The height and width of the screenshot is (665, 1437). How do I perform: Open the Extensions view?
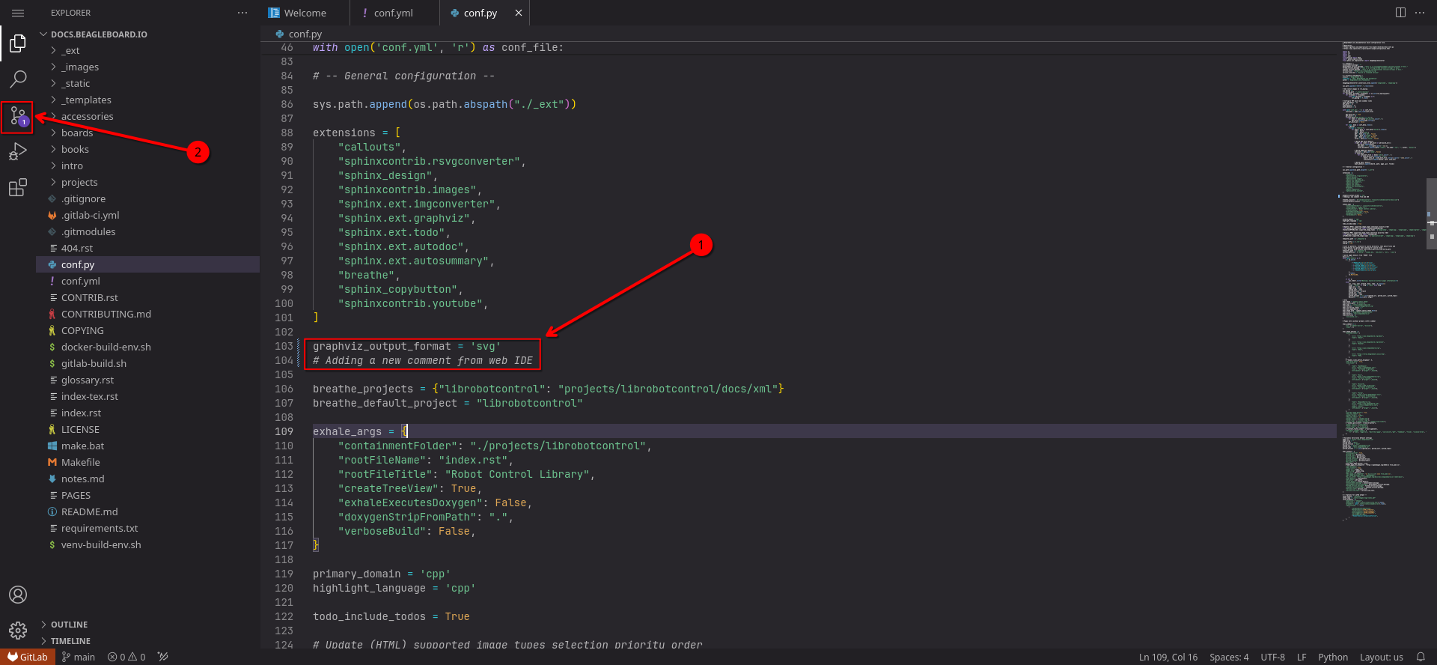point(18,187)
